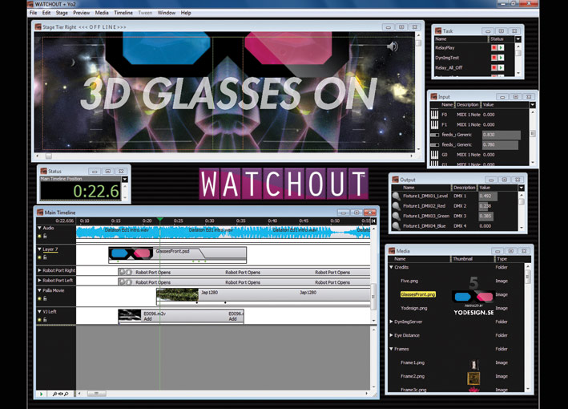Click the lamp icon for Fixture1_DMX01_Level
Image resolution: width=568 pixels, height=409 pixels.
click(x=397, y=196)
